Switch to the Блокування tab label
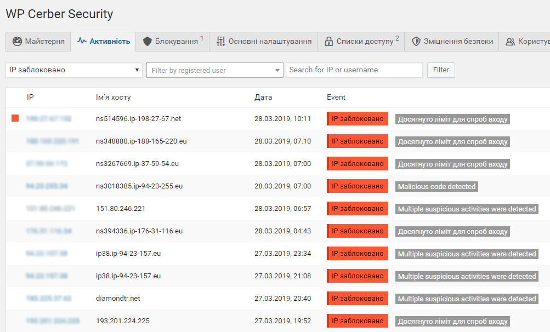 (x=177, y=42)
